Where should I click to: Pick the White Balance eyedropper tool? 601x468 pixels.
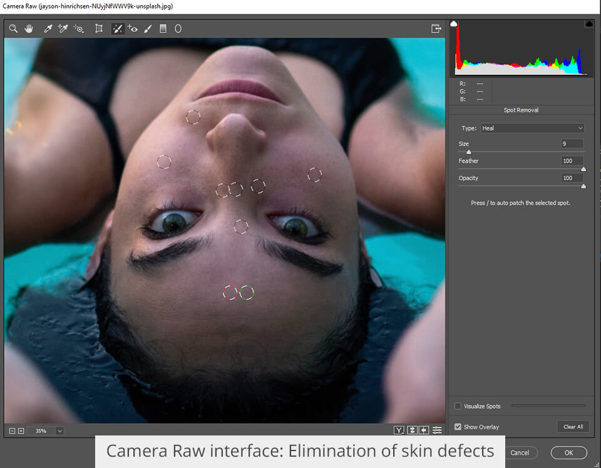[x=48, y=28]
